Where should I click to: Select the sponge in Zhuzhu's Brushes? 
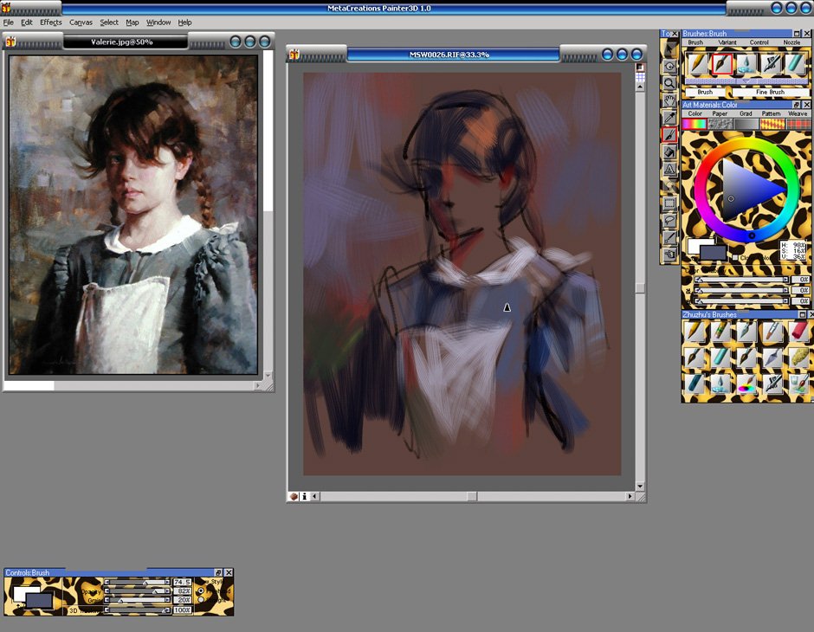pyautogui.click(x=798, y=358)
